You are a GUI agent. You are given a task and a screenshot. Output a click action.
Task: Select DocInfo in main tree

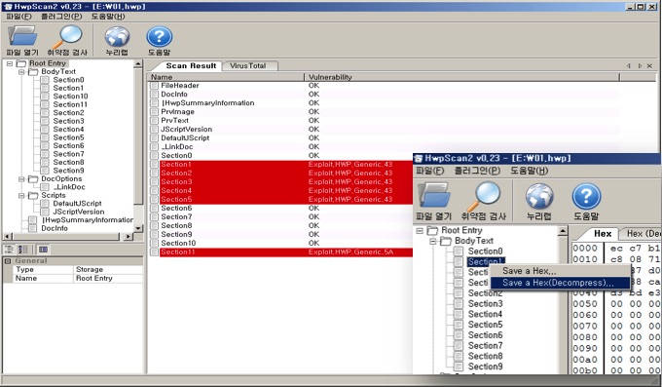pyautogui.click(x=55, y=228)
